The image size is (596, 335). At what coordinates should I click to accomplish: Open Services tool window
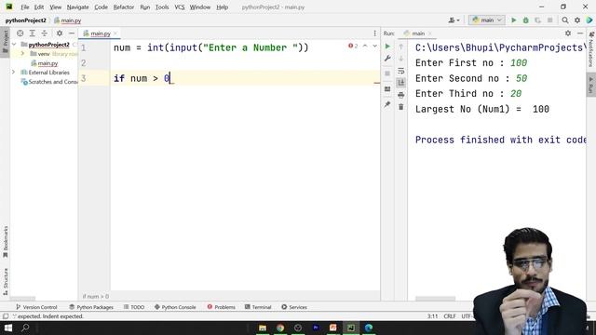pyautogui.click(x=294, y=307)
